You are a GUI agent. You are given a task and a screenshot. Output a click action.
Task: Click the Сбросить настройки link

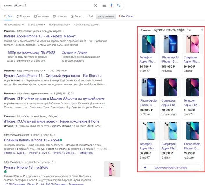(86, 25)
